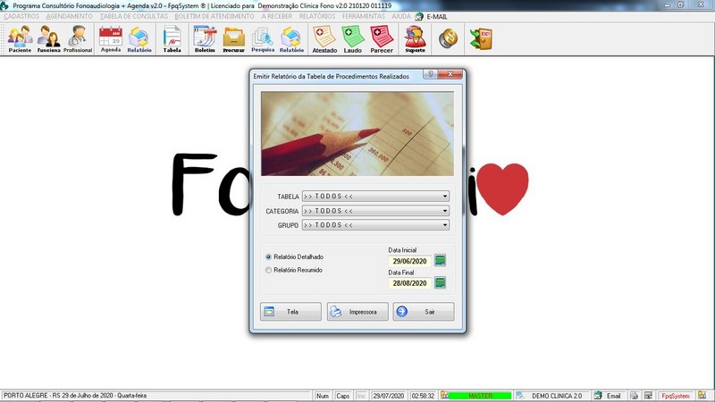Select the Relatório Detalhado radio option

[x=269, y=256]
